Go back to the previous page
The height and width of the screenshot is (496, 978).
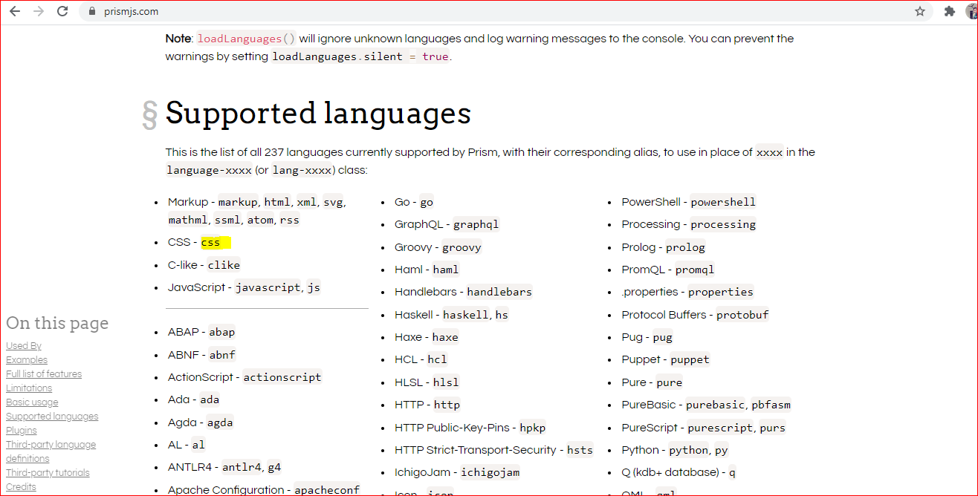15,11
